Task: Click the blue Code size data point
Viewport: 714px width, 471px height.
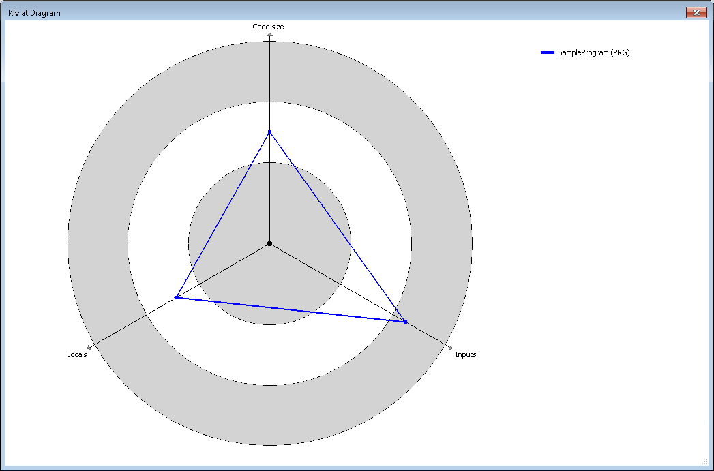Action: point(269,132)
